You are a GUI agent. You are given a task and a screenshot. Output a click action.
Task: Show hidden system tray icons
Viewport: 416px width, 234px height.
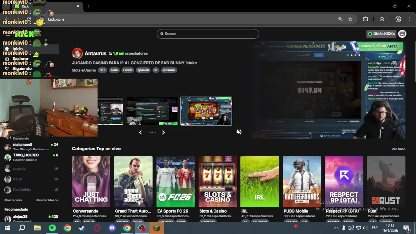[336, 228]
